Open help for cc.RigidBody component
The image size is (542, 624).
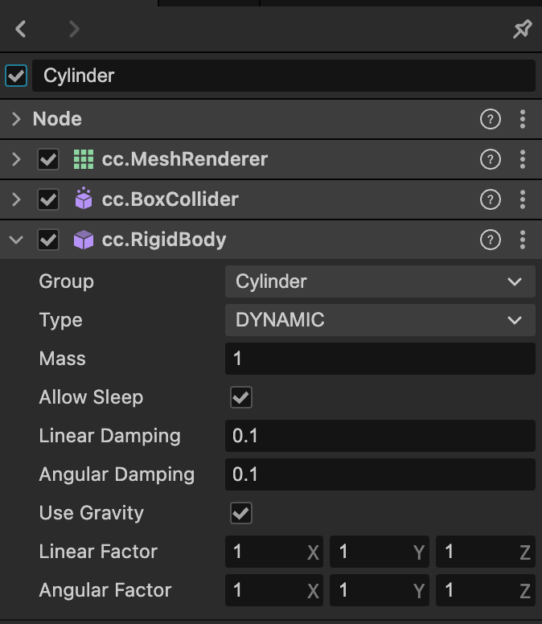(490, 240)
